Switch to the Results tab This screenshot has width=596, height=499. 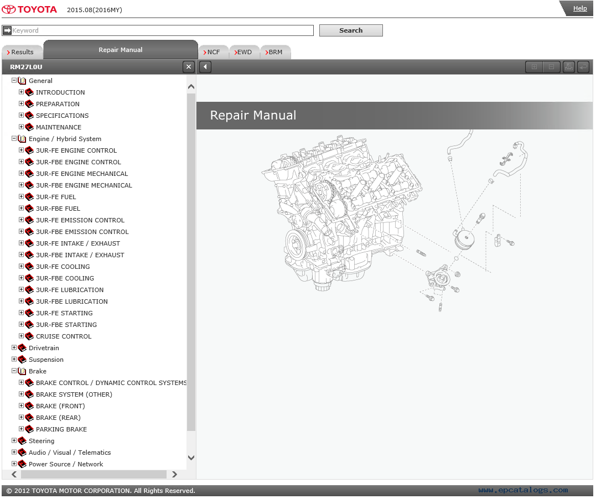[x=22, y=52]
